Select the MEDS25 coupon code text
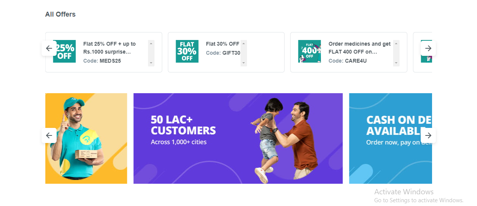 click(x=110, y=61)
